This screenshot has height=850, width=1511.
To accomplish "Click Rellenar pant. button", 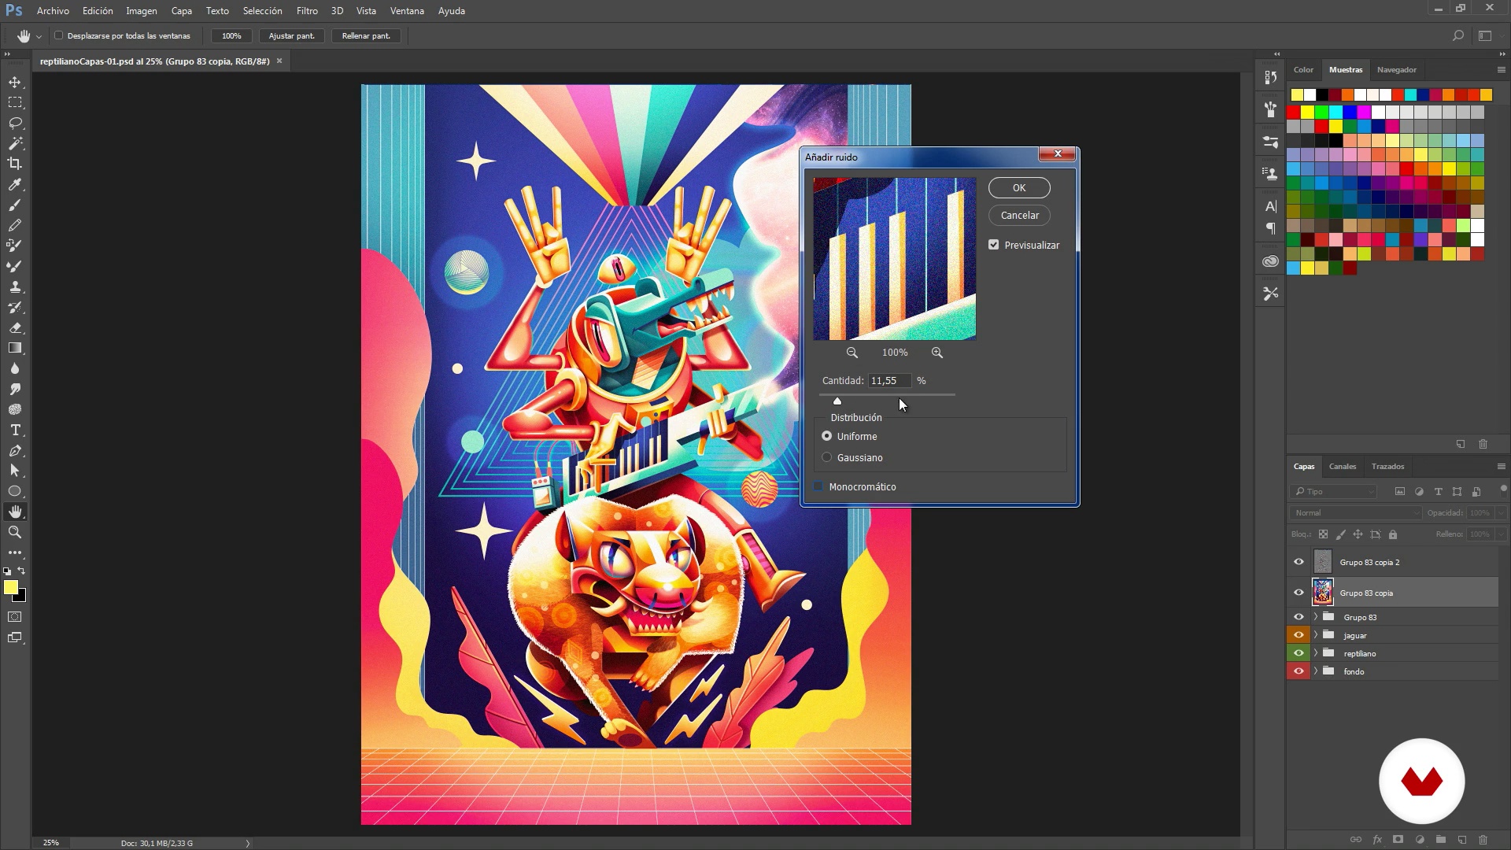I will pos(366,35).
